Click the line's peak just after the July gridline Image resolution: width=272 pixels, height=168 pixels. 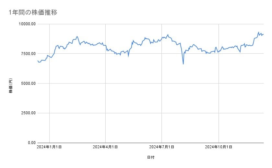click(x=168, y=35)
